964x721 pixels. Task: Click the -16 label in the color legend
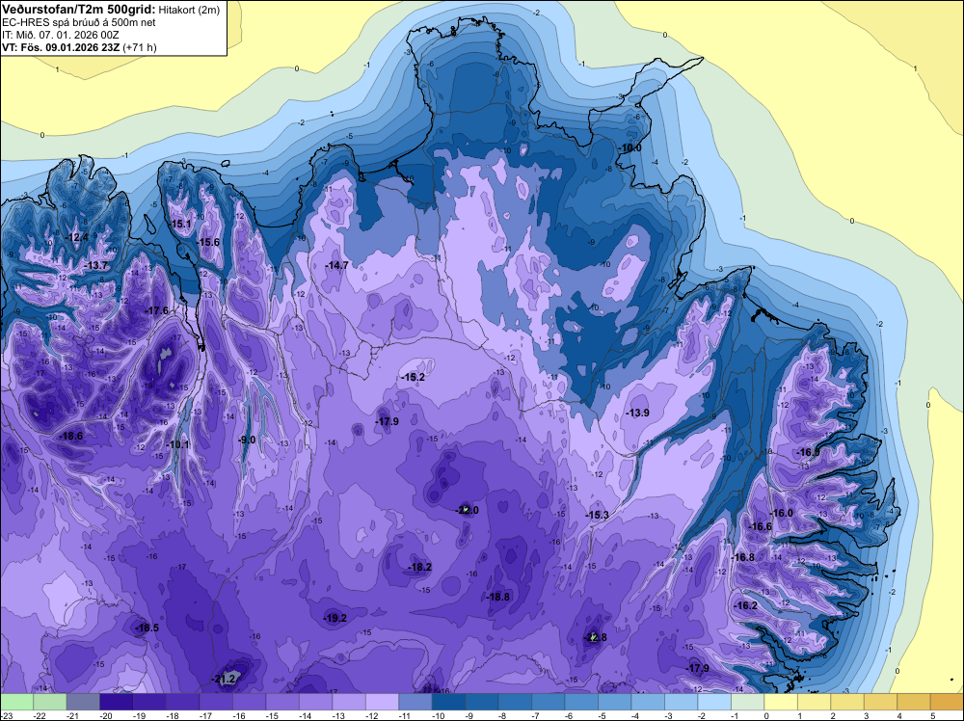coord(239,715)
